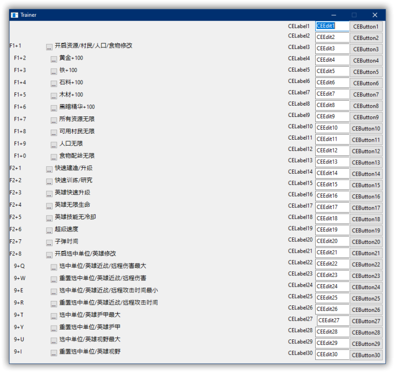The height and width of the screenshot is (373, 394).
Task: Enable 快速建造/升级 checkbox
Action: click(x=49, y=170)
